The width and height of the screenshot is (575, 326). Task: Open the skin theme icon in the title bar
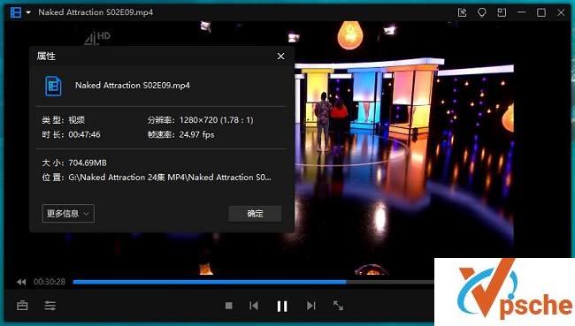coord(482,12)
